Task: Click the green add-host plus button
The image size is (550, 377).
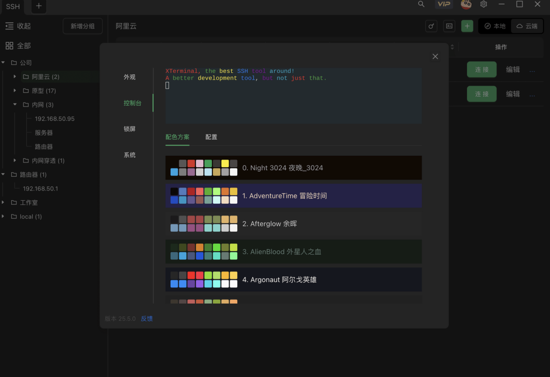Action: pyautogui.click(x=467, y=26)
